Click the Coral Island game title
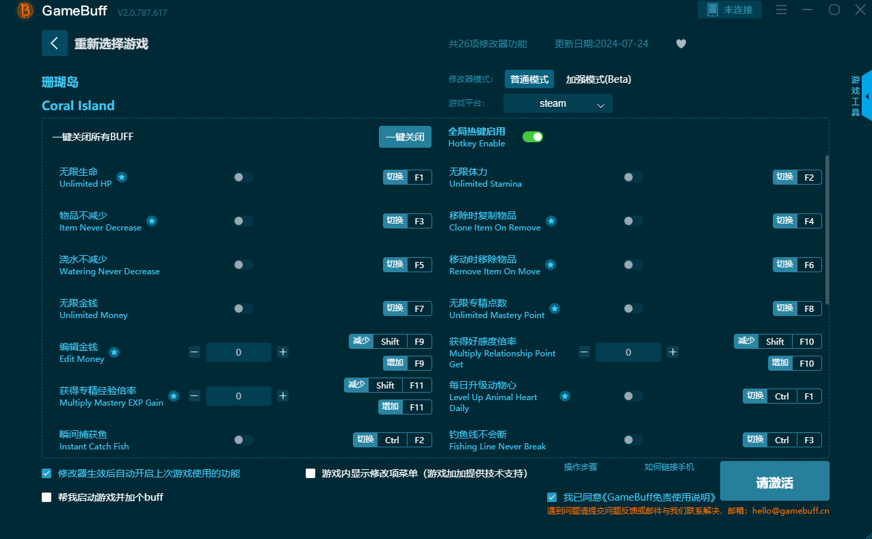The image size is (872, 539). (78, 105)
